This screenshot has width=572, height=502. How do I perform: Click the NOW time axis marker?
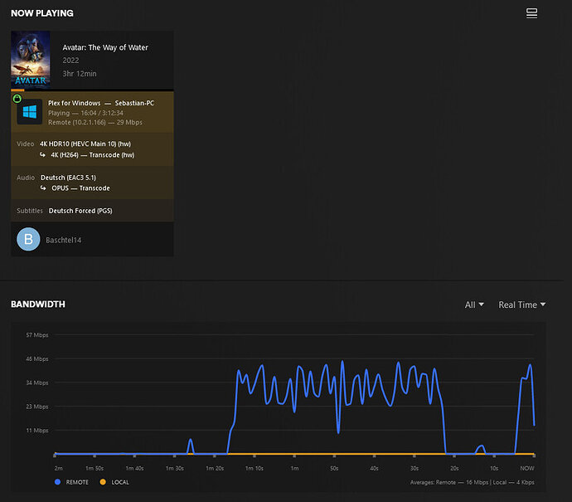point(526,468)
